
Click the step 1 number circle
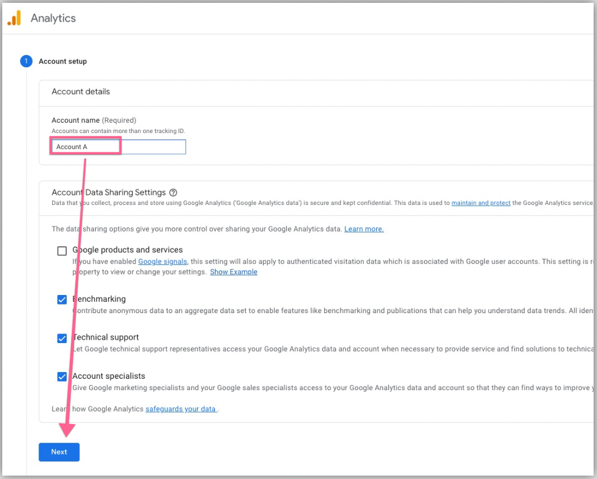(x=27, y=61)
